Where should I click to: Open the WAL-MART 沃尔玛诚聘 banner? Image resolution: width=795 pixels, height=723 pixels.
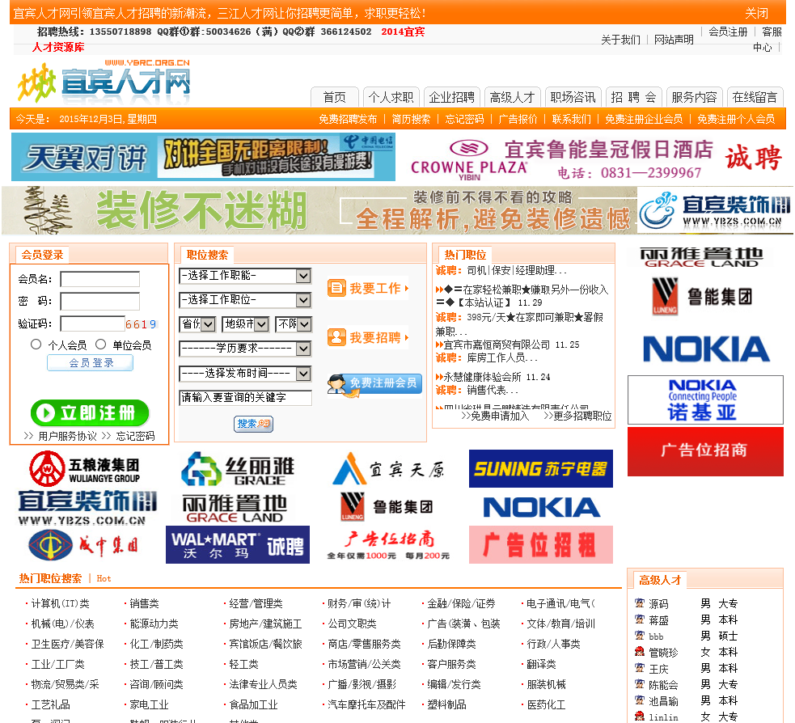(x=237, y=545)
